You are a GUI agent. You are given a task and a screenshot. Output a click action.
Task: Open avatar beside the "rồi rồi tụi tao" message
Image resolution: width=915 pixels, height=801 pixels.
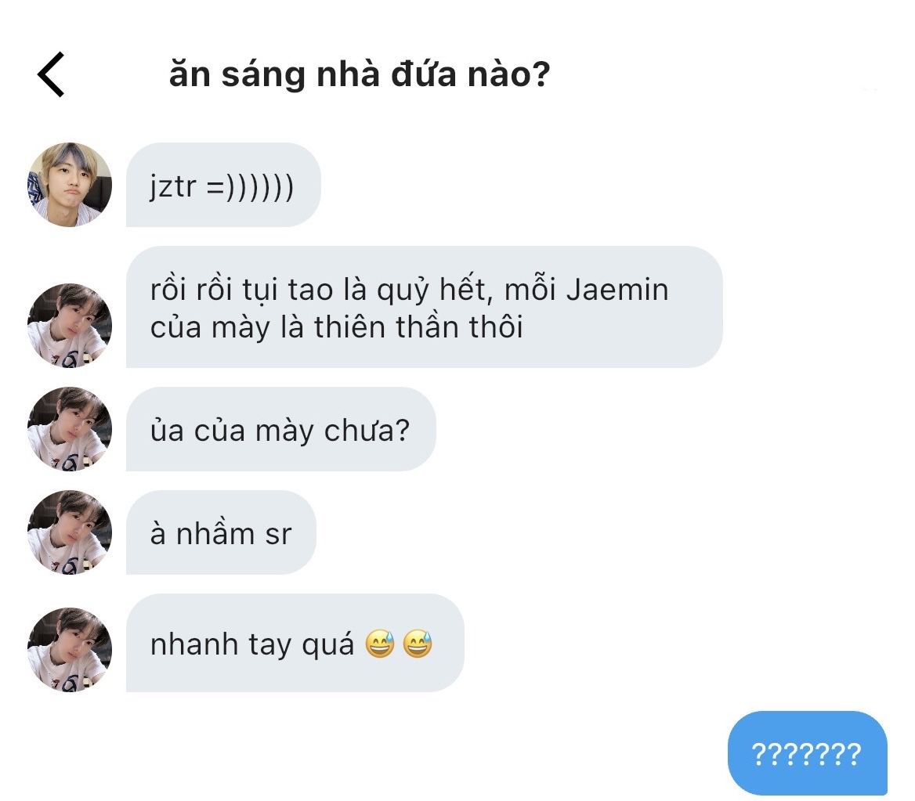pos(70,325)
